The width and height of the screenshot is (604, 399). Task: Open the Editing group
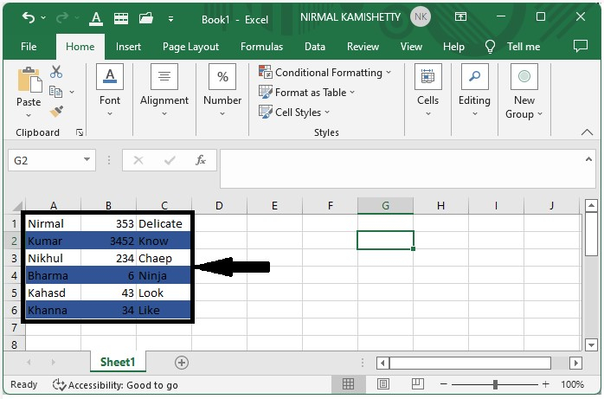[x=474, y=91]
